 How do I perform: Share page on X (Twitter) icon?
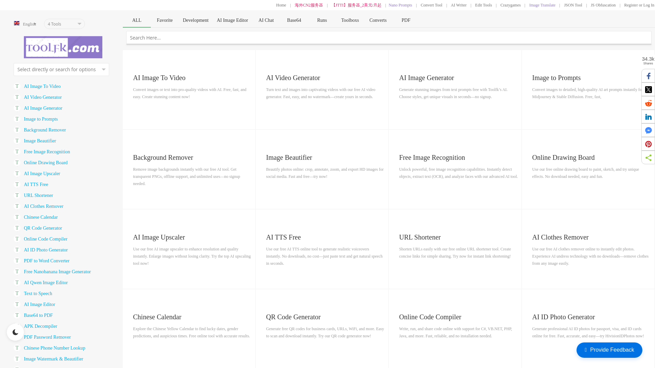pyautogui.click(x=648, y=90)
